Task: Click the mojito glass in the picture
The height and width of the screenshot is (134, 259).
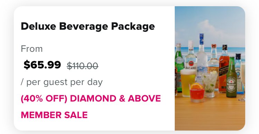Action: pyautogui.click(x=210, y=84)
